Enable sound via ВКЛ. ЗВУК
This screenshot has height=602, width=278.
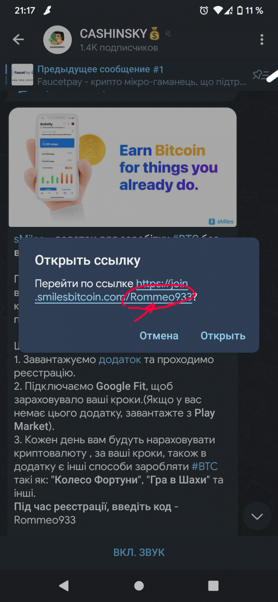[x=139, y=552]
